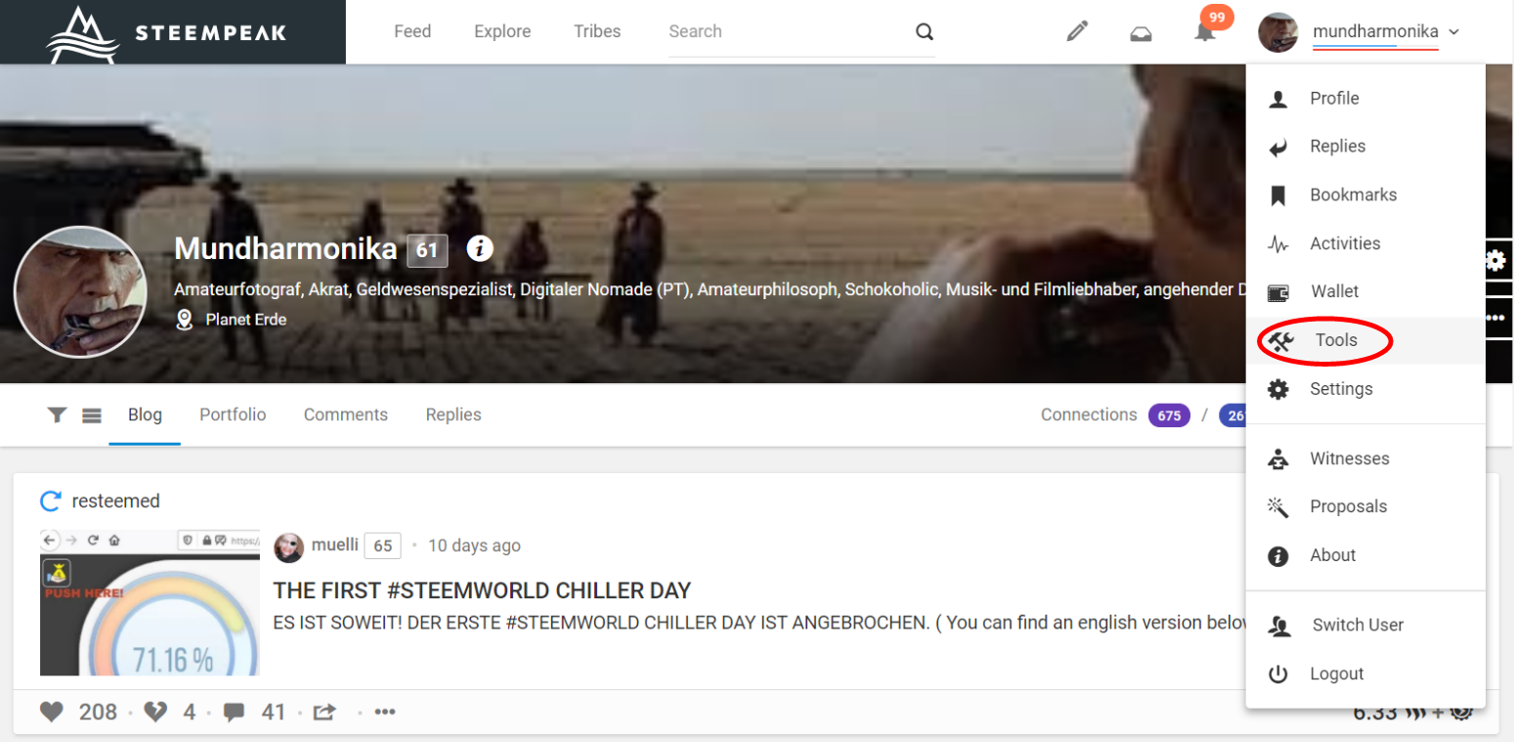Toggle the list view layout icon
The width and height of the screenshot is (1514, 742).
coord(92,415)
